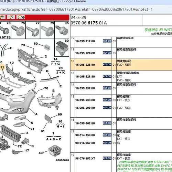Viewport: 172px width, 172px height.
Task: Select part number 16 095 599 80
Action: tap(85, 108)
